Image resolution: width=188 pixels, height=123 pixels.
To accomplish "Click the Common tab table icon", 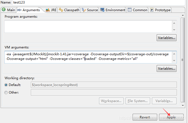I will coord(130,10).
